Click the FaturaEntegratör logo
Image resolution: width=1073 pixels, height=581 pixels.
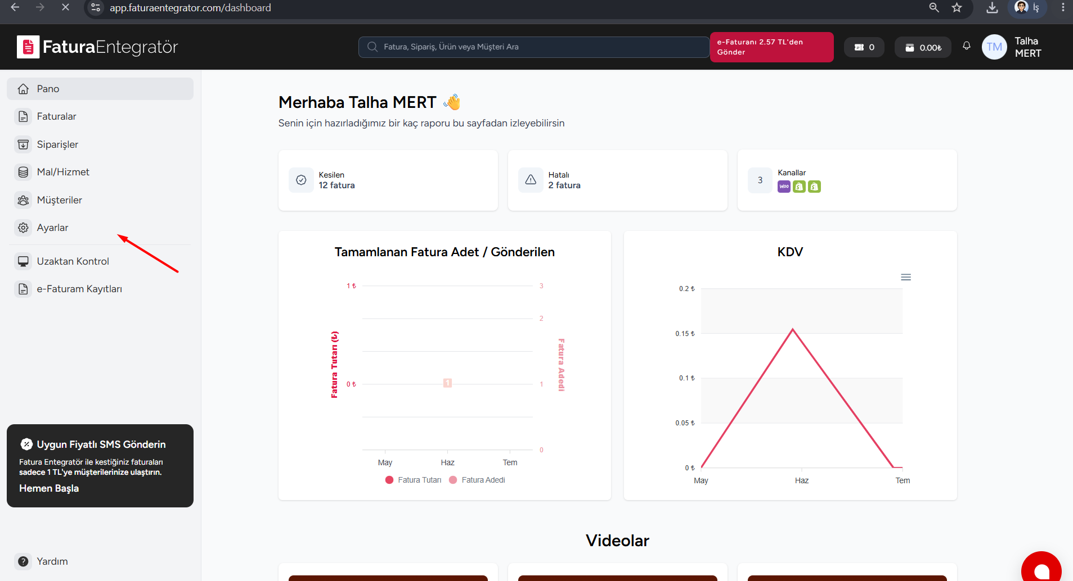[x=97, y=47]
